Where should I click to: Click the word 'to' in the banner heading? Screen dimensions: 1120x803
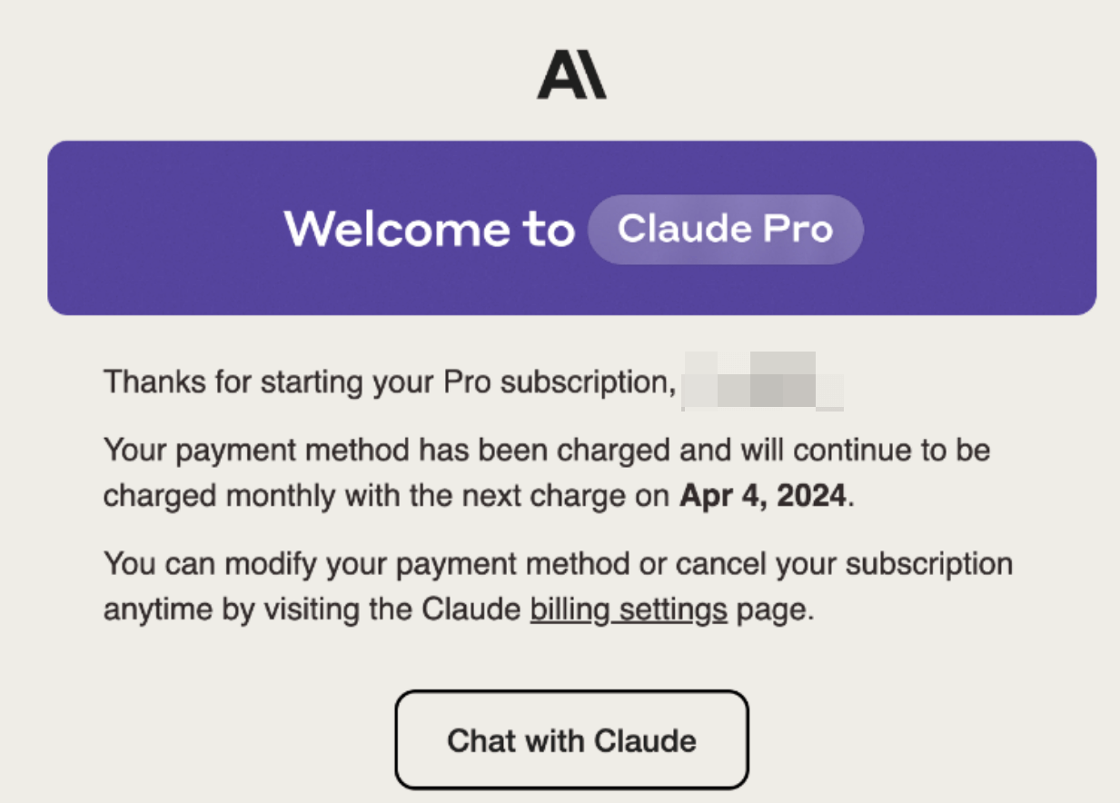[x=549, y=229]
